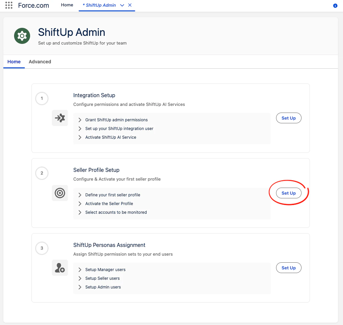Expand Select accounts to be monitored
This screenshot has width=343, height=325.
[x=80, y=212]
